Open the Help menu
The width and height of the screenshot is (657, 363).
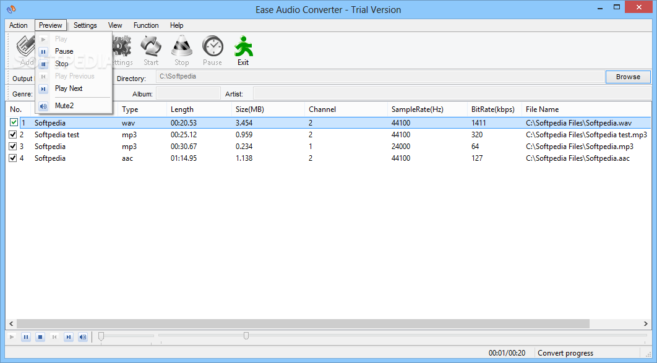coord(176,25)
